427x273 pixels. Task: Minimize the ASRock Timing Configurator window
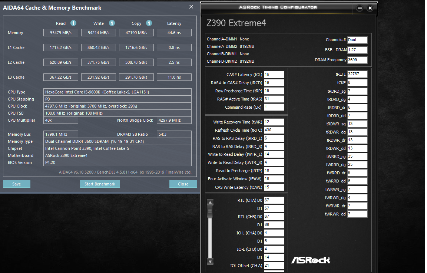click(x=360, y=8)
